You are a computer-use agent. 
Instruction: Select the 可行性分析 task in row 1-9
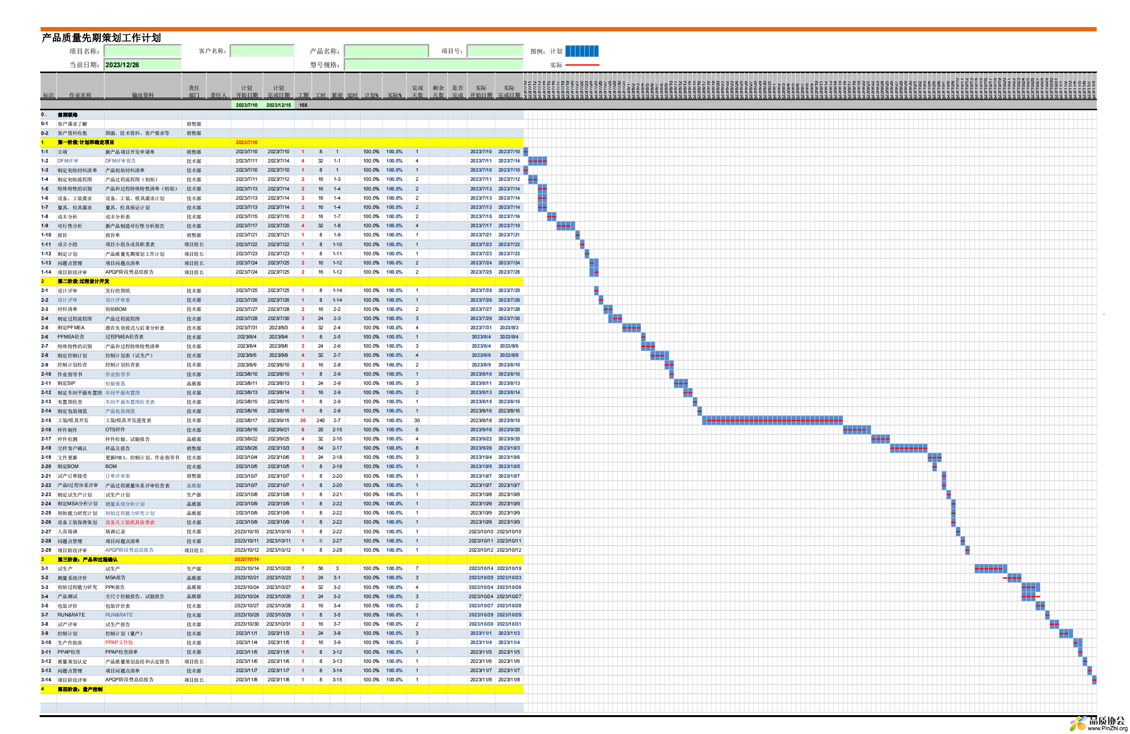pyautogui.click(x=70, y=226)
